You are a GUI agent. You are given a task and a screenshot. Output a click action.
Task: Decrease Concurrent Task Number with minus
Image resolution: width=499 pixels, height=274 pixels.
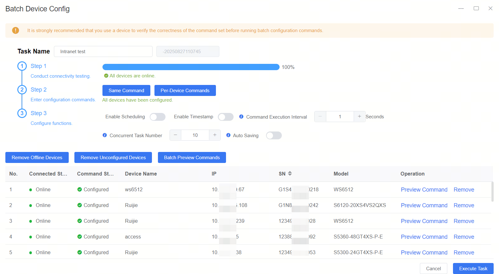176,135
